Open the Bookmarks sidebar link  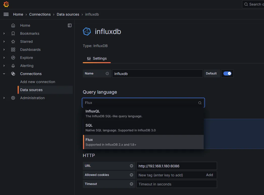[30, 33]
